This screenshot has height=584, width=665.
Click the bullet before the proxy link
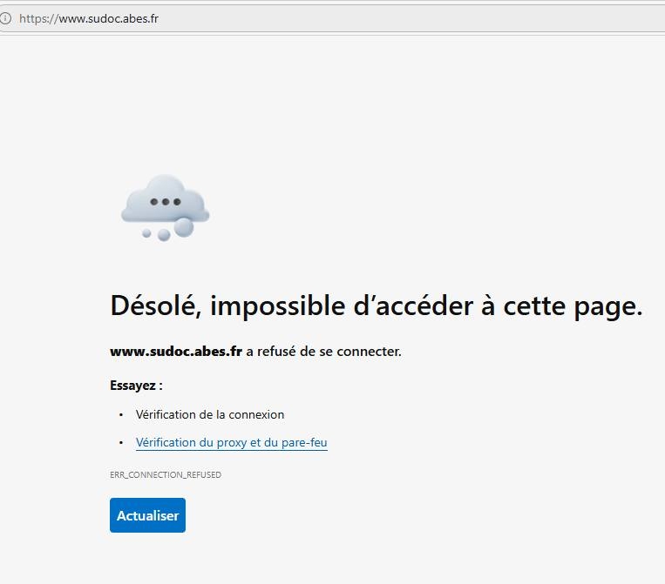(x=121, y=443)
